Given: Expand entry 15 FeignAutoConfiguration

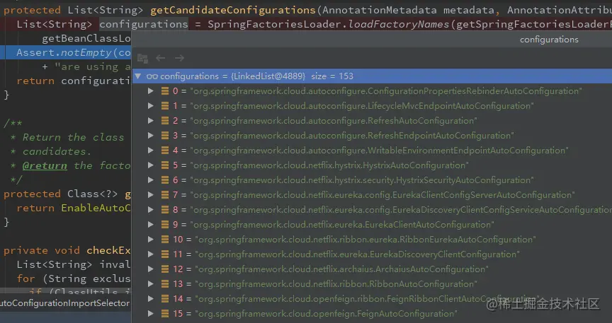Looking at the screenshot, I should pos(150,313).
